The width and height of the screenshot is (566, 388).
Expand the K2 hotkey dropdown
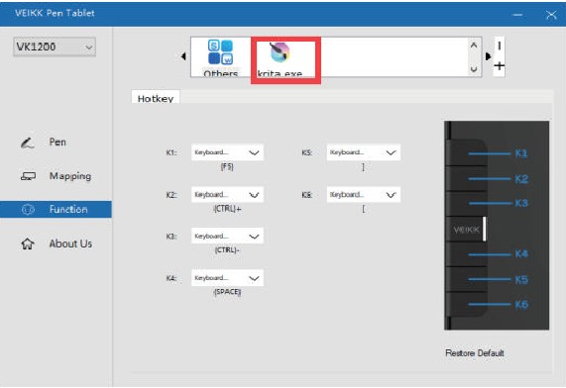click(227, 195)
